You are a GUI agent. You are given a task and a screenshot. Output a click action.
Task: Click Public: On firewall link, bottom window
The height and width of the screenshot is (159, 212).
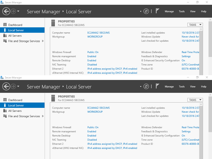pos(93,127)
